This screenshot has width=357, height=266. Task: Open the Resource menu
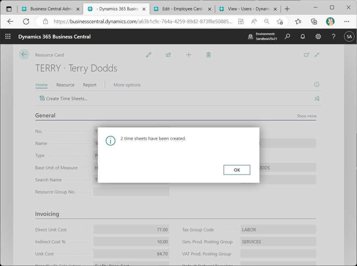click(65, 85)
